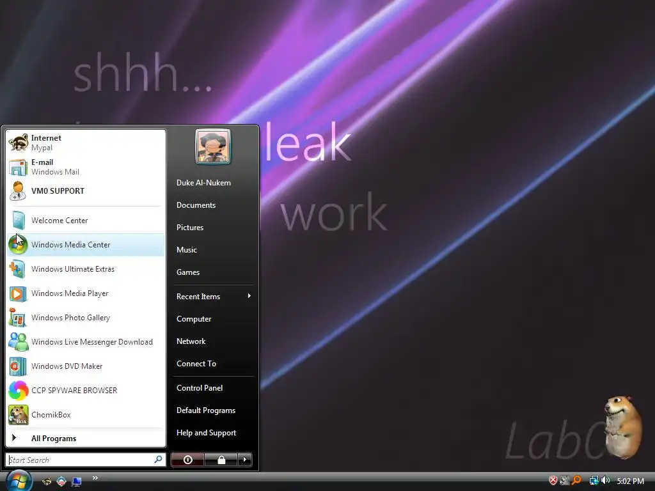
Task: Launch Windows Media Player
Action: pyautogui.click(x=86, y=293)
